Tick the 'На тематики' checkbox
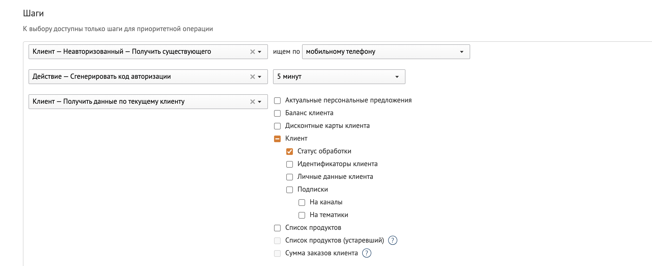The image size is (652, 266). pyautogui.click(x=302, y=215)
